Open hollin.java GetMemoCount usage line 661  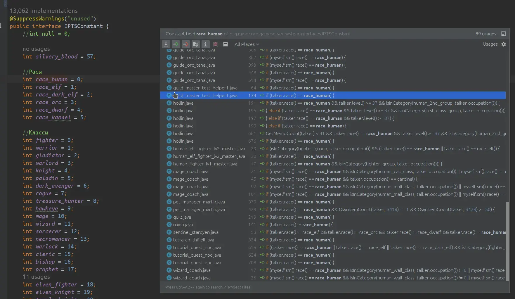333,134
